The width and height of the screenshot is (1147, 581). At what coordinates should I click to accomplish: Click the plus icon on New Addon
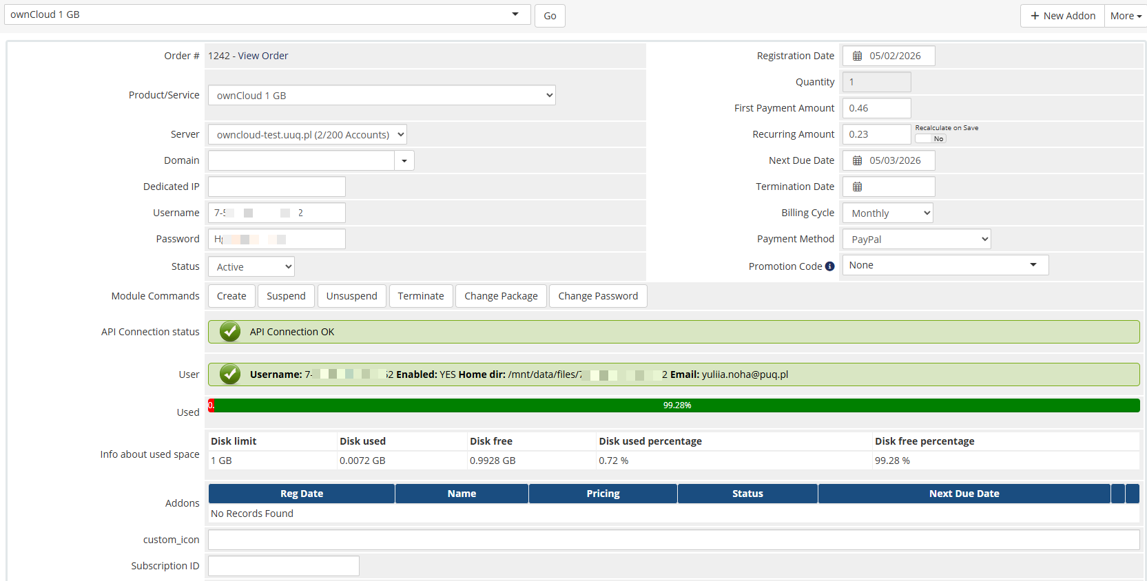click(x=1034, y=16)
